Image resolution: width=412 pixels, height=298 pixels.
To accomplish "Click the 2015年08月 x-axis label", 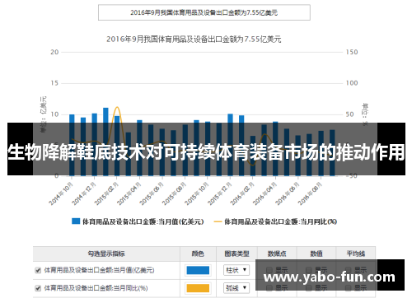I will click(174, 193).
